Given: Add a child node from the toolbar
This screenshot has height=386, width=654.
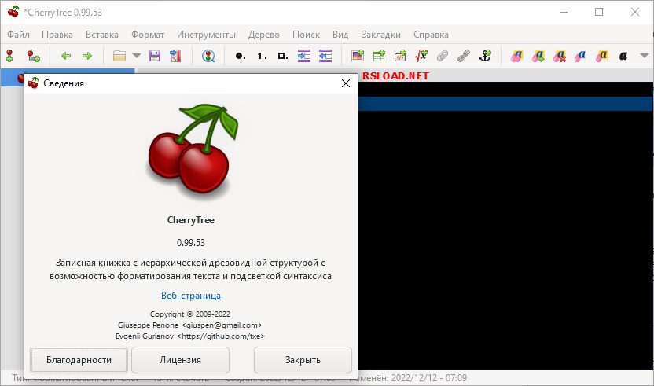Looking at the screenshot, I should click(33, 56).
